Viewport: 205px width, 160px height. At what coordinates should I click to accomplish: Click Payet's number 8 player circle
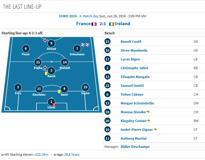click(x=26, y=49)
